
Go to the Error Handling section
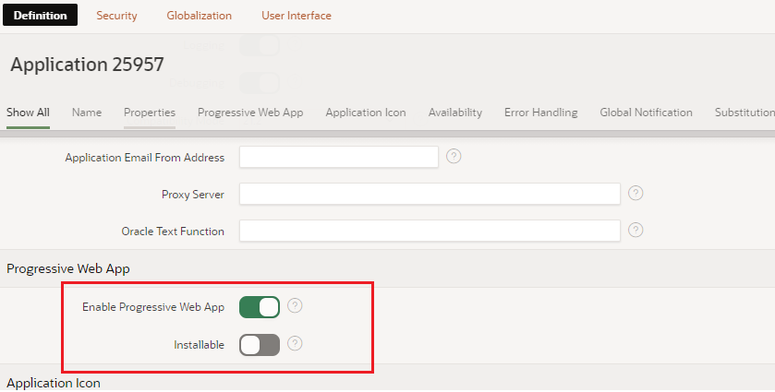pyautogui.click(x=540, y=113)
